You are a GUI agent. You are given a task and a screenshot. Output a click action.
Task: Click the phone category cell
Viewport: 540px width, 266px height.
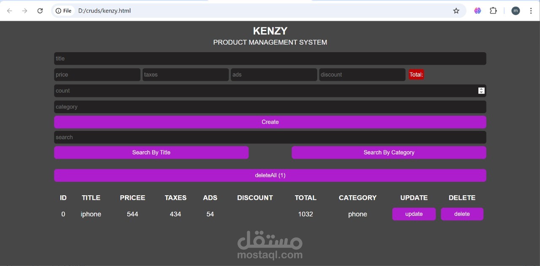click(358, 214)
